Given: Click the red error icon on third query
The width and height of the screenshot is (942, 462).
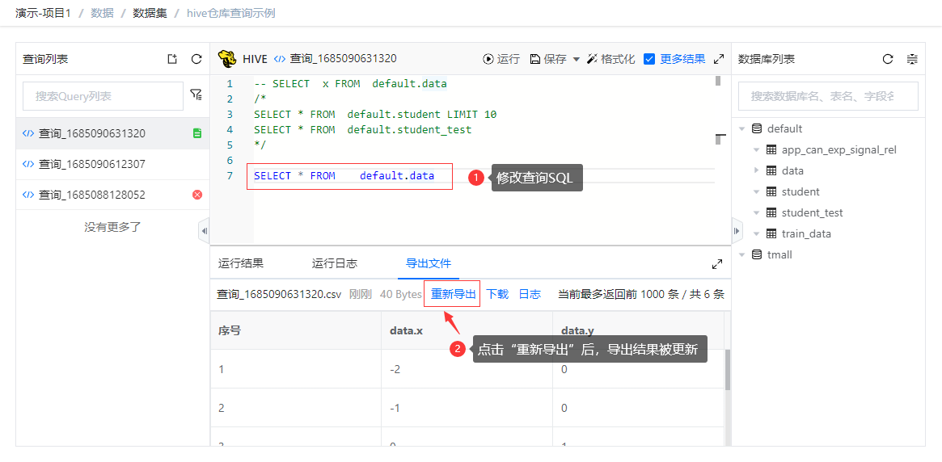Looking at the screenshot, I should coord(197,195).
